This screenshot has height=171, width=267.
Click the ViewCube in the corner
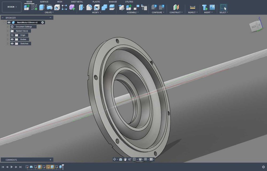[256, 26]
